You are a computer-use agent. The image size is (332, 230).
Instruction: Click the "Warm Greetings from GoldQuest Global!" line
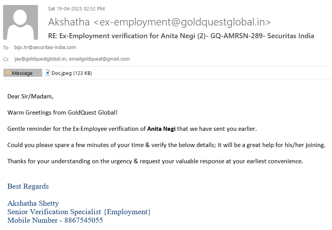pyautogui.click(x=62, y=112)
